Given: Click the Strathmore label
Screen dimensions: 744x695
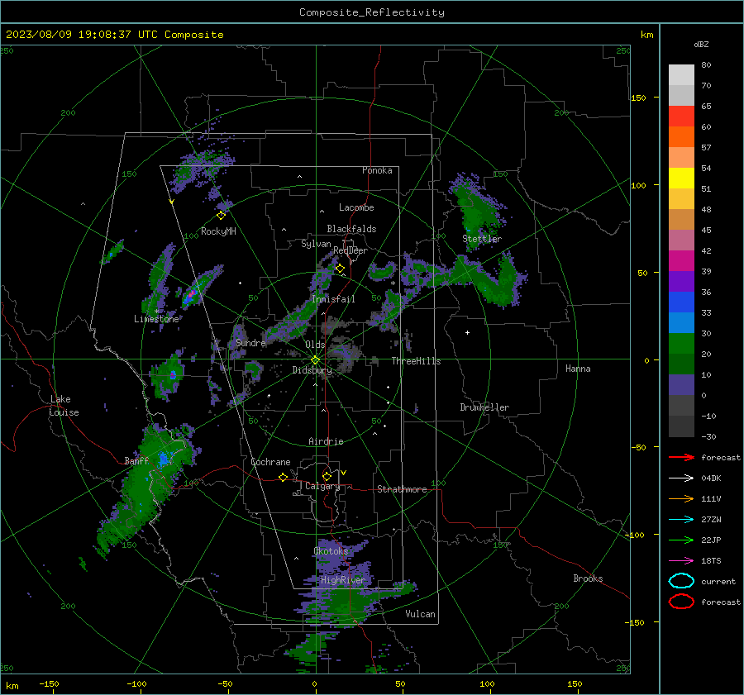Looking at the screenshot, I should tap(402, 489).
